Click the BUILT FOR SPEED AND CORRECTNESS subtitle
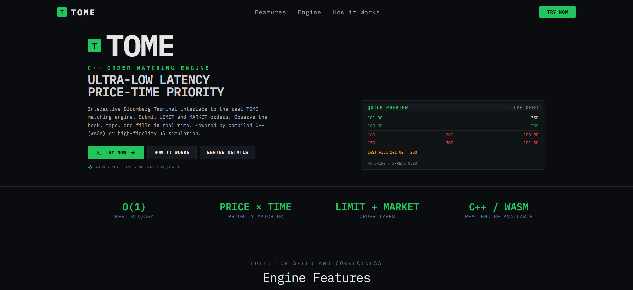The image size is (633, 290). click(316, 263)
